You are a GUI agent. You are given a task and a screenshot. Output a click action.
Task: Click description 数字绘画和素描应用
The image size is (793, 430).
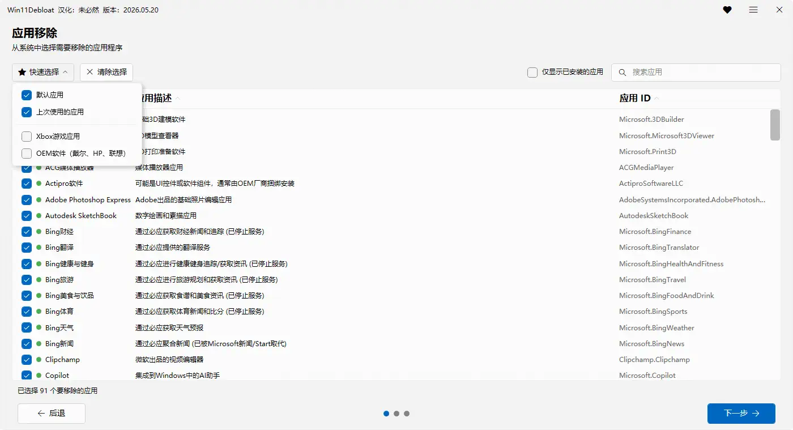click(166, 216)
